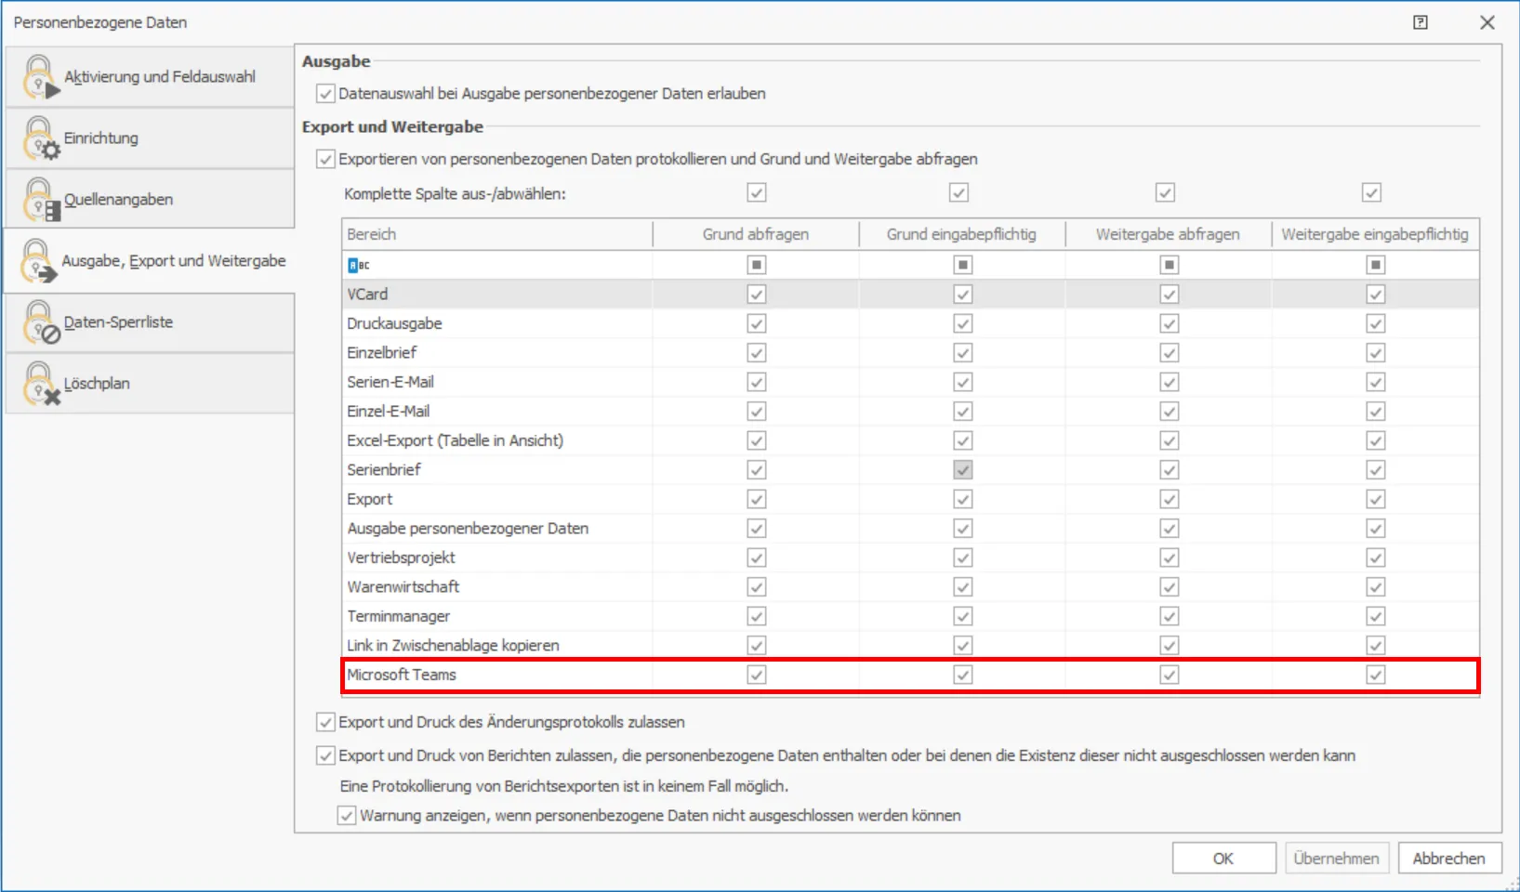Screen dimensions: 1520x892
Task: Toggle the whole Grund abfragen column checkbox
Action: tap(757, 192)
